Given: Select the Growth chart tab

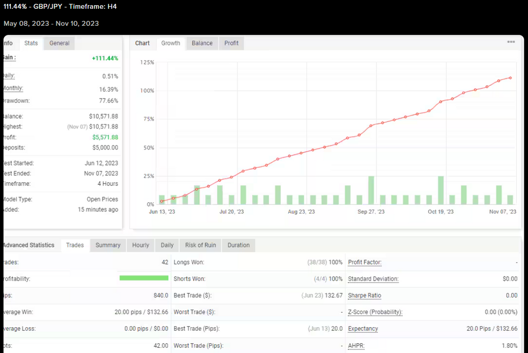Looking at the screenshot, I should tap(171, 43).
